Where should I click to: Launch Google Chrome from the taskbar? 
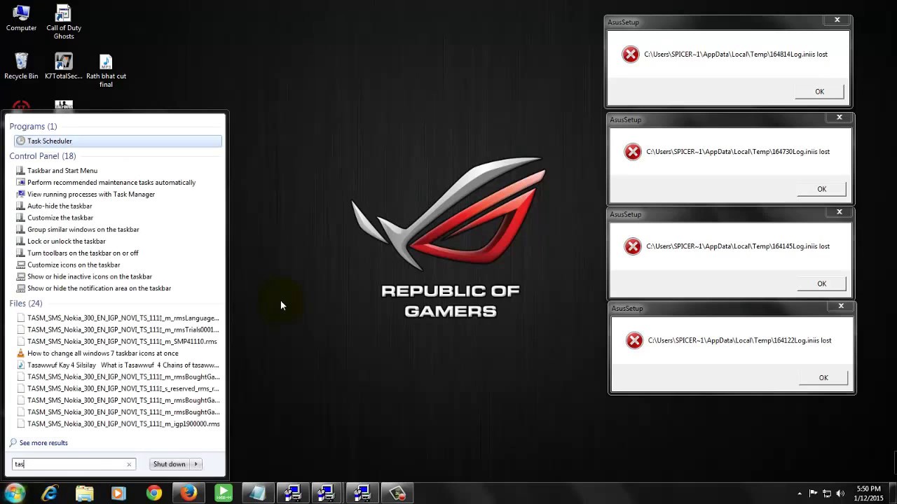click(154, 493)
